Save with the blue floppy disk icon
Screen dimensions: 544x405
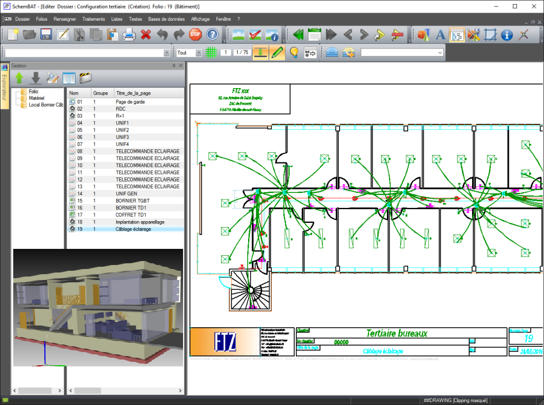(46, 35)
